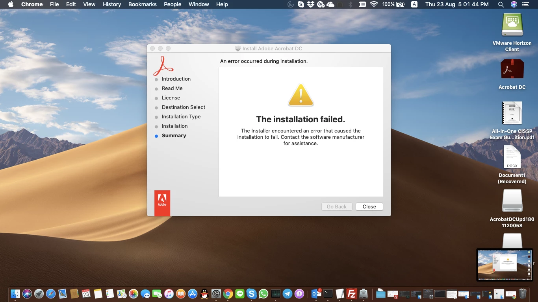This screenshot has width=538, height=302.
Task: Open Google Chrome in the Dock
Action: [x=228, y=293]
